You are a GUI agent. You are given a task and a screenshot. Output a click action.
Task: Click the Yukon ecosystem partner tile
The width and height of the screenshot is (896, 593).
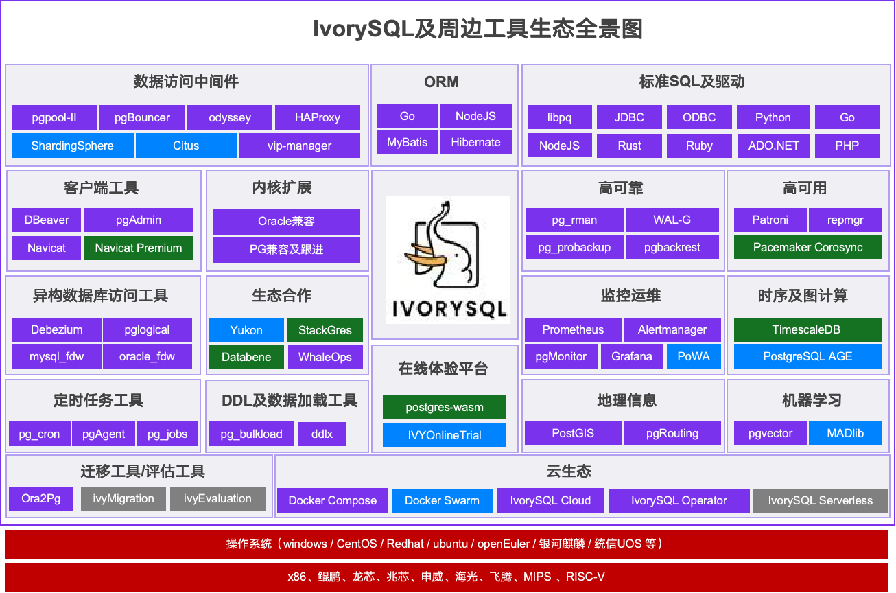tap(246, 329)
